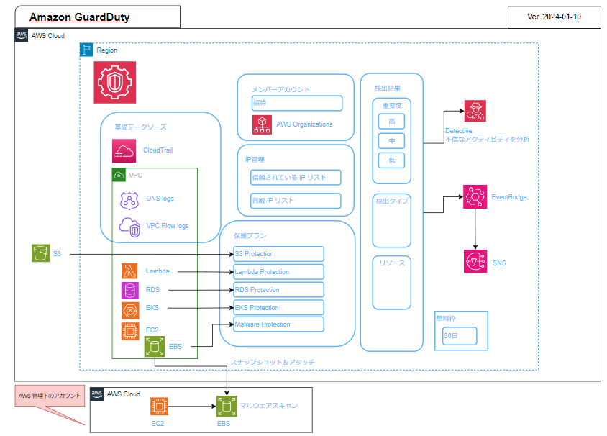Click the Amazon GuardDuty title text
The height and width of the screenshot is (436, 607).
click(x=79, y=17)
